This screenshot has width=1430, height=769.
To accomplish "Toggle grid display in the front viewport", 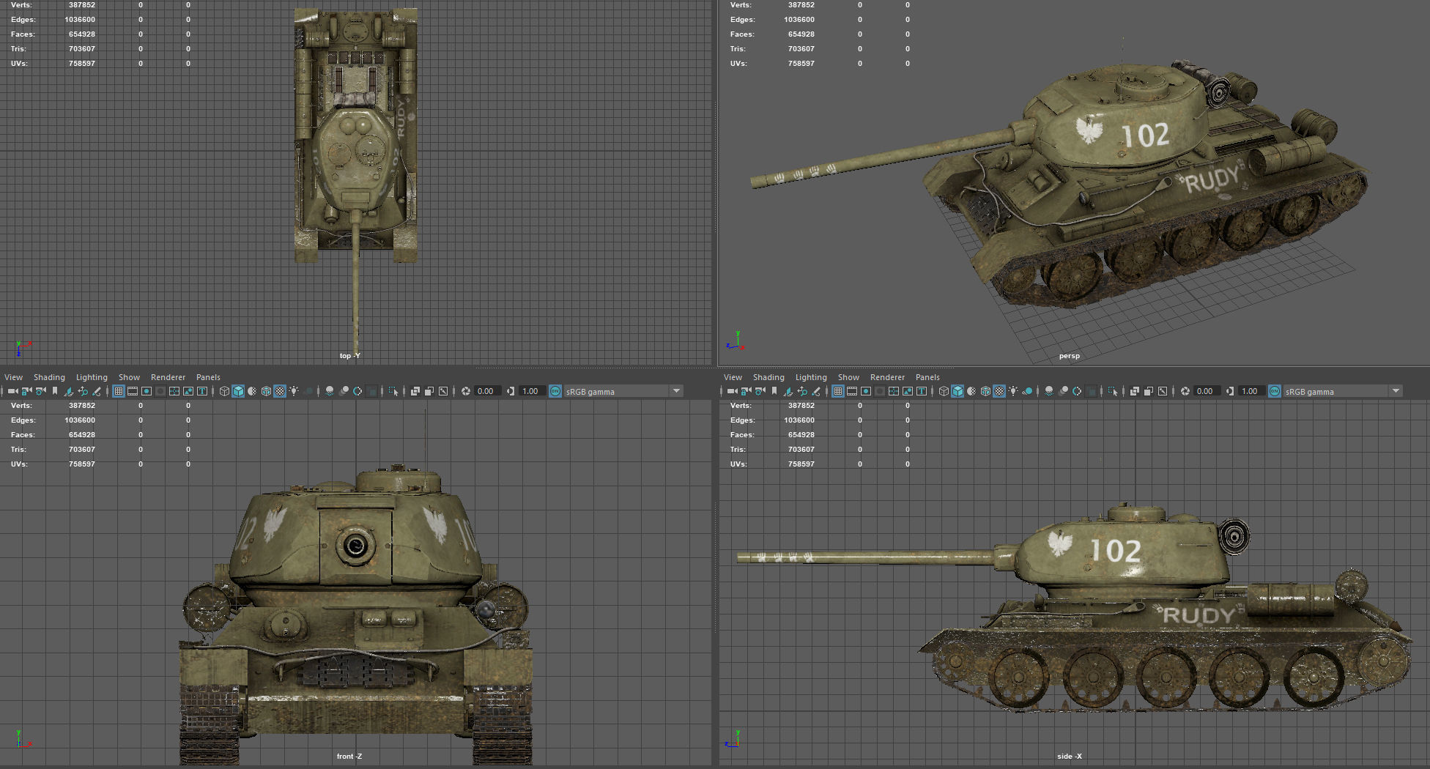I will tap(119, 390).
